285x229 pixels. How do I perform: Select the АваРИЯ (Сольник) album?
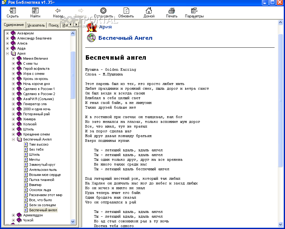pyautogui.click(x=39, y=99)
